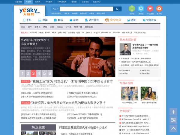Viewport: 180px width, 135px height.
Task: Expand the 全国分站 dropdown in top bar
Action: [97, 2]
